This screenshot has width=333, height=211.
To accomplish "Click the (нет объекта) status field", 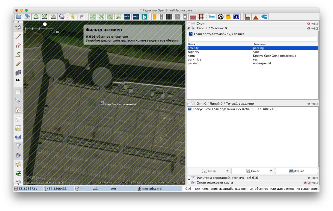I will [159, 189].
